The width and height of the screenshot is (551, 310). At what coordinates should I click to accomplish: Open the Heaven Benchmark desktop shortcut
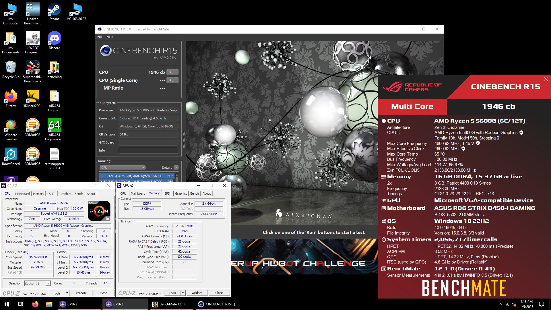(x=32, y=14)
